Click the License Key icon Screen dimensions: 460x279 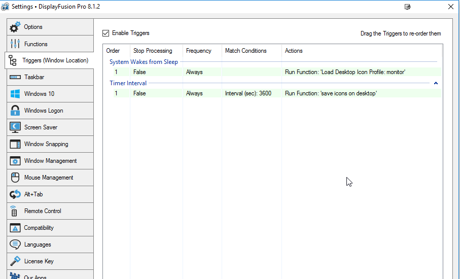click(15, 261)
